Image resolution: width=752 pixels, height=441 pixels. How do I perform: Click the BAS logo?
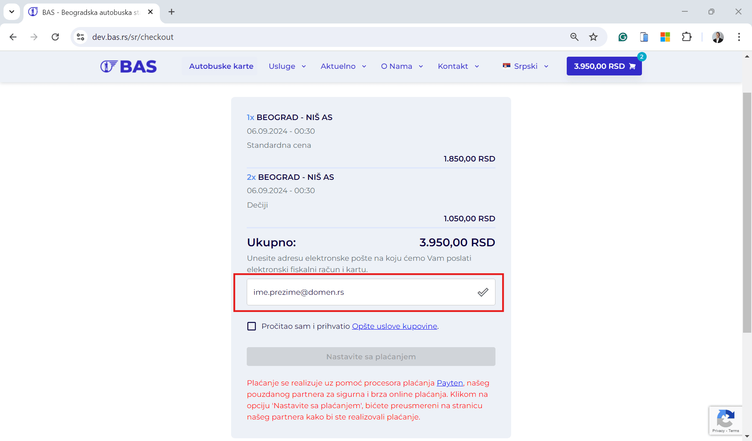pos(128,66)
